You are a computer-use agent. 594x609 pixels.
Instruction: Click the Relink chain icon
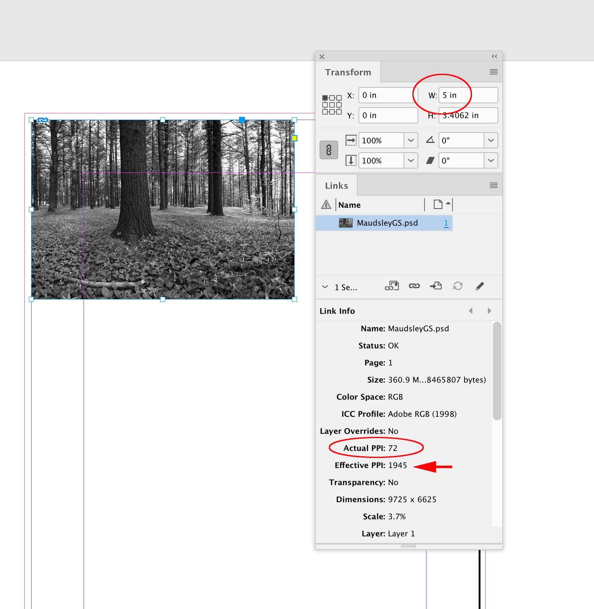pos(414,286)
